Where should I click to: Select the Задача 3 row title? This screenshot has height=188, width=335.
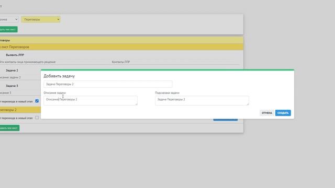tap(12, 86)
